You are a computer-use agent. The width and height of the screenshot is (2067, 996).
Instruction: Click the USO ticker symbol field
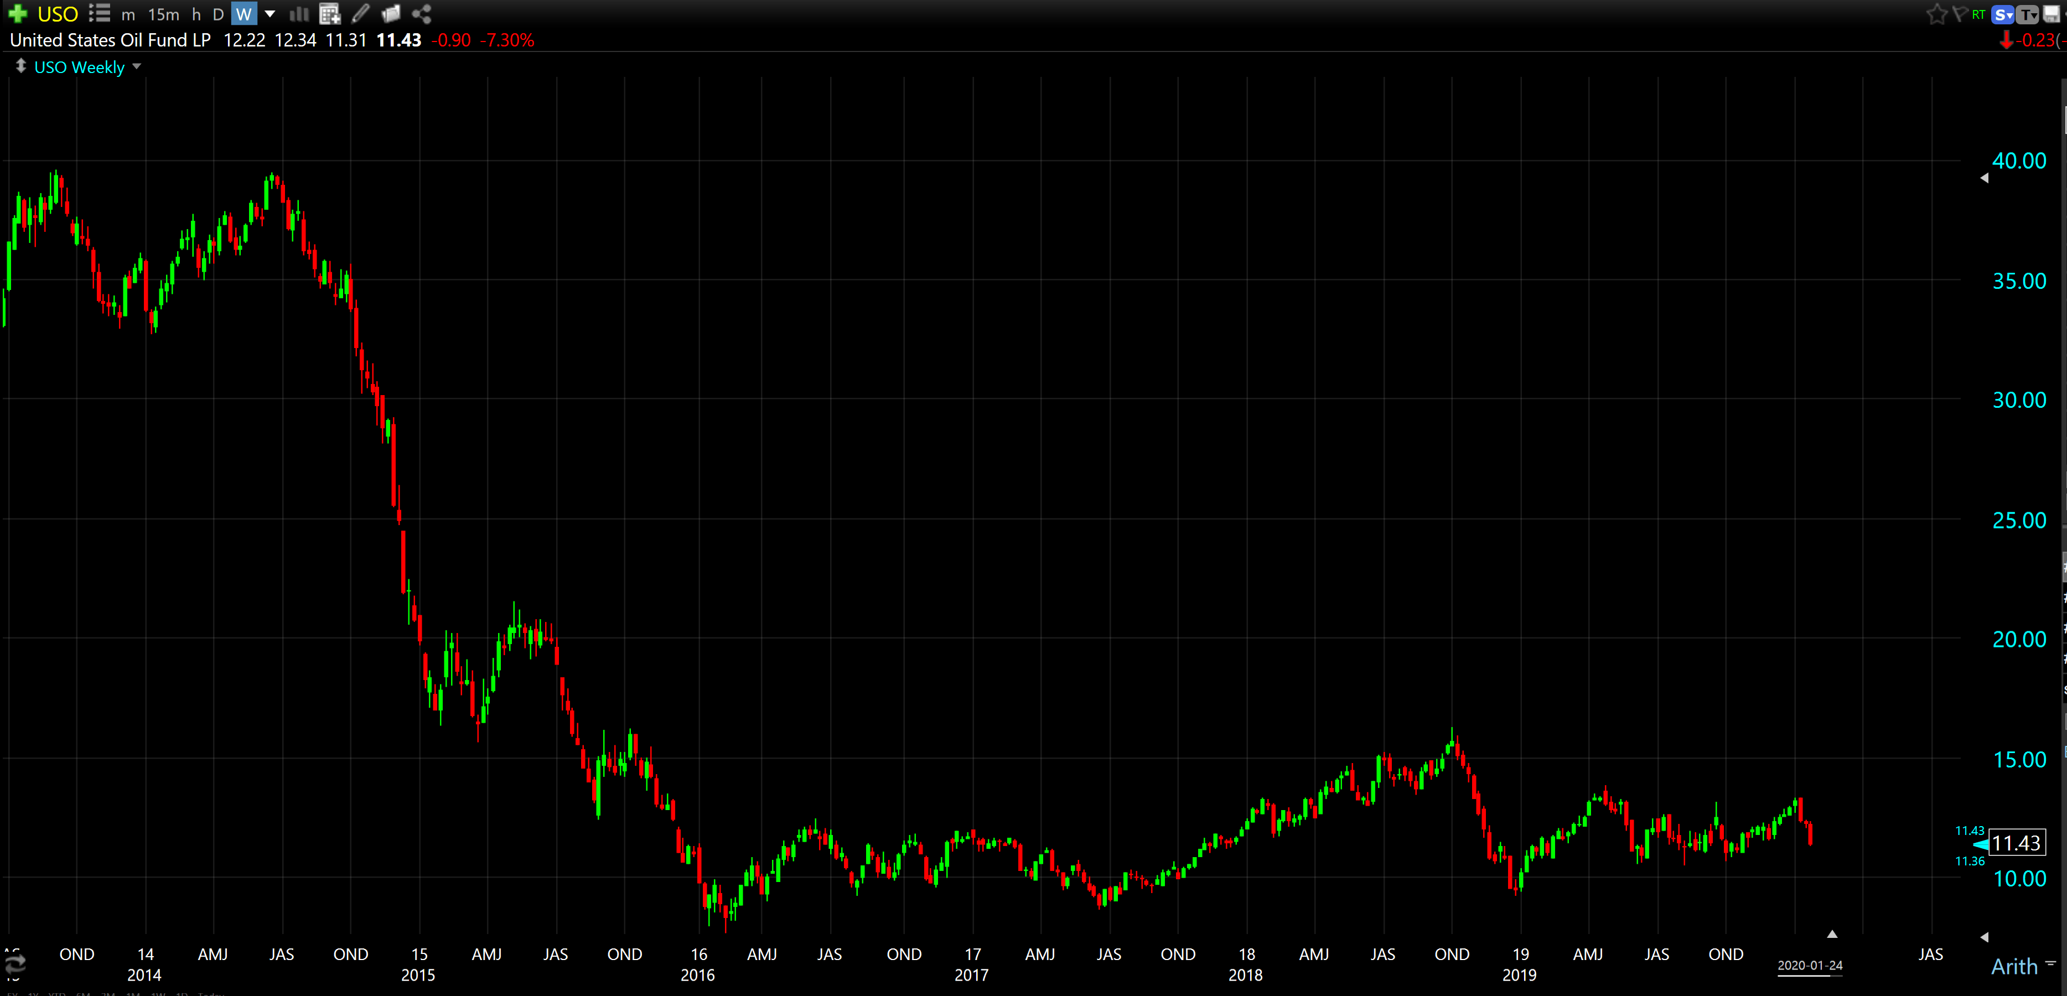[58, 14]
